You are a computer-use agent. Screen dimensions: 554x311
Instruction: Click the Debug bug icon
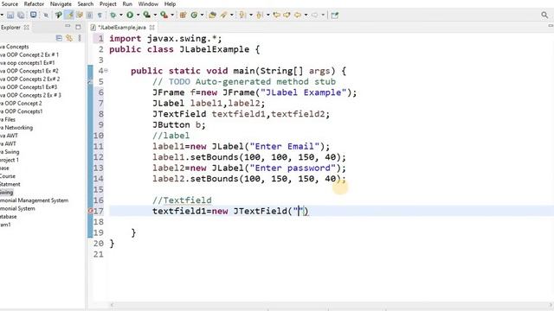click(113, 16)
